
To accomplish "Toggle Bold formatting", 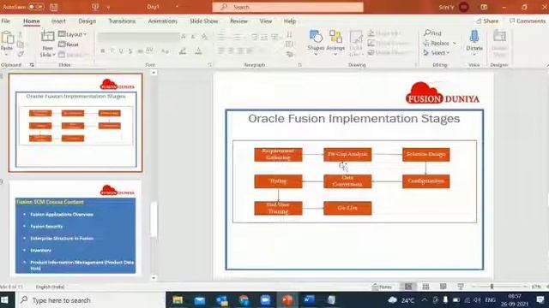I will coord(103,51).
